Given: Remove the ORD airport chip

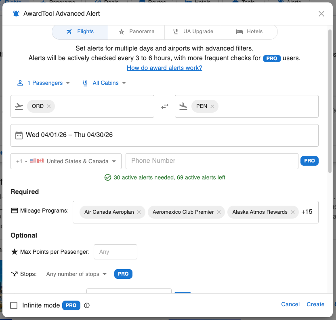Looking at the screenshot, I should click(48, 106).
